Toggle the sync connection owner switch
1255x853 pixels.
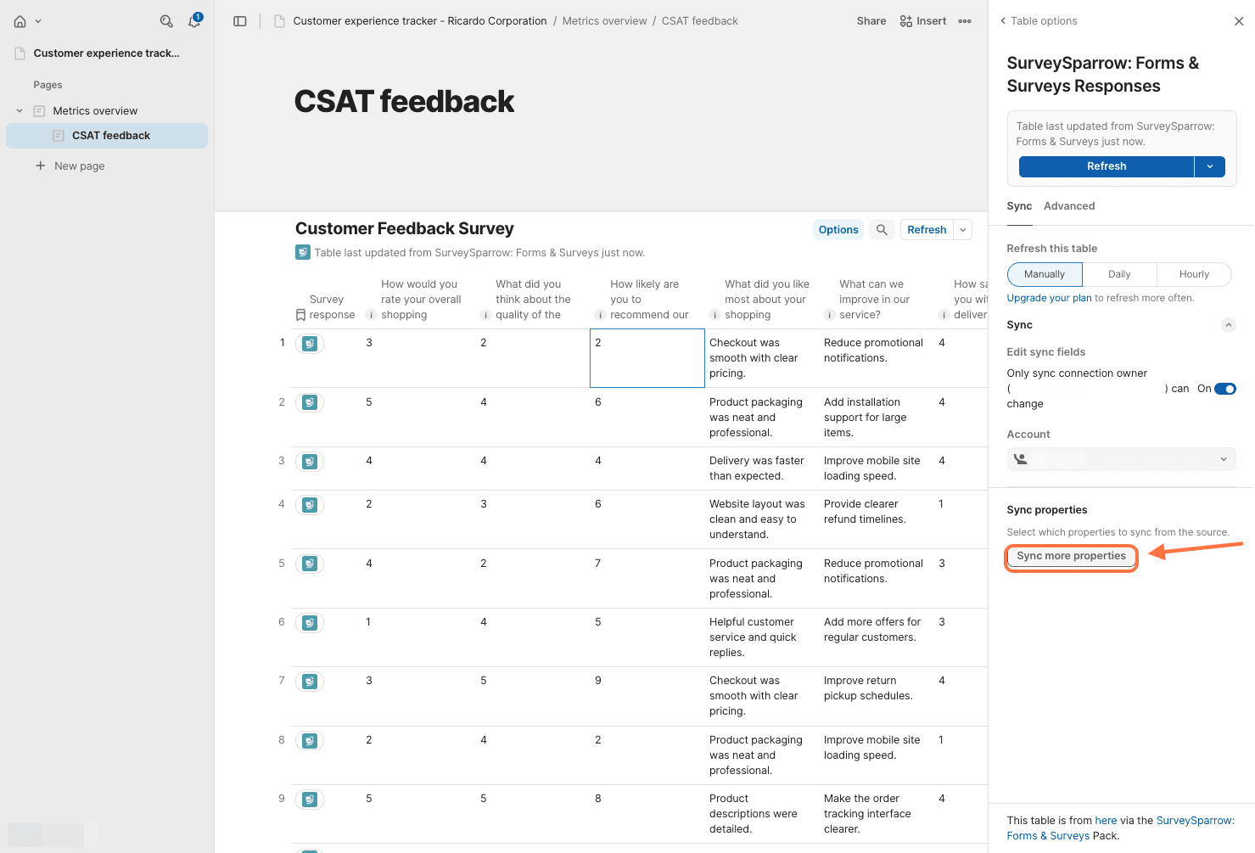[1224, 389]
